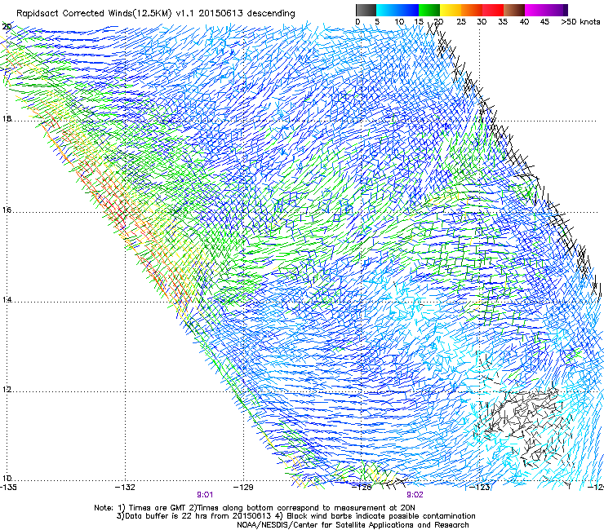This screenshot has height=530, width=604.
Task: Click the purple 45-50 knots color segment
Action: click(x=556, y=10)
